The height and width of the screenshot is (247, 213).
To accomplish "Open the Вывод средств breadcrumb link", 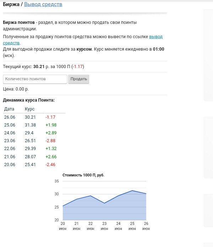I will (43, 4).
